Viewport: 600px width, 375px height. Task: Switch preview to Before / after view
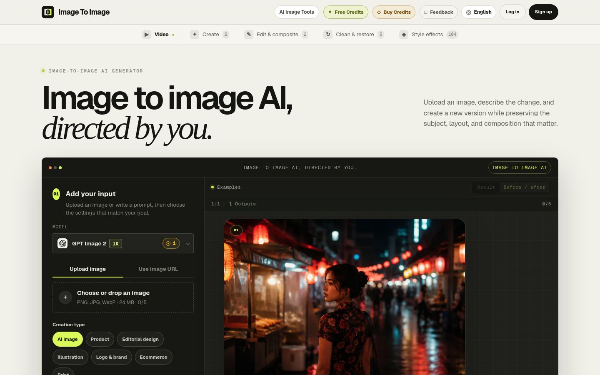point(524,187)
